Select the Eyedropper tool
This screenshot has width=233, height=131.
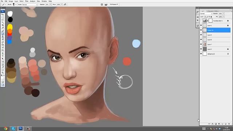click(3, 67)
